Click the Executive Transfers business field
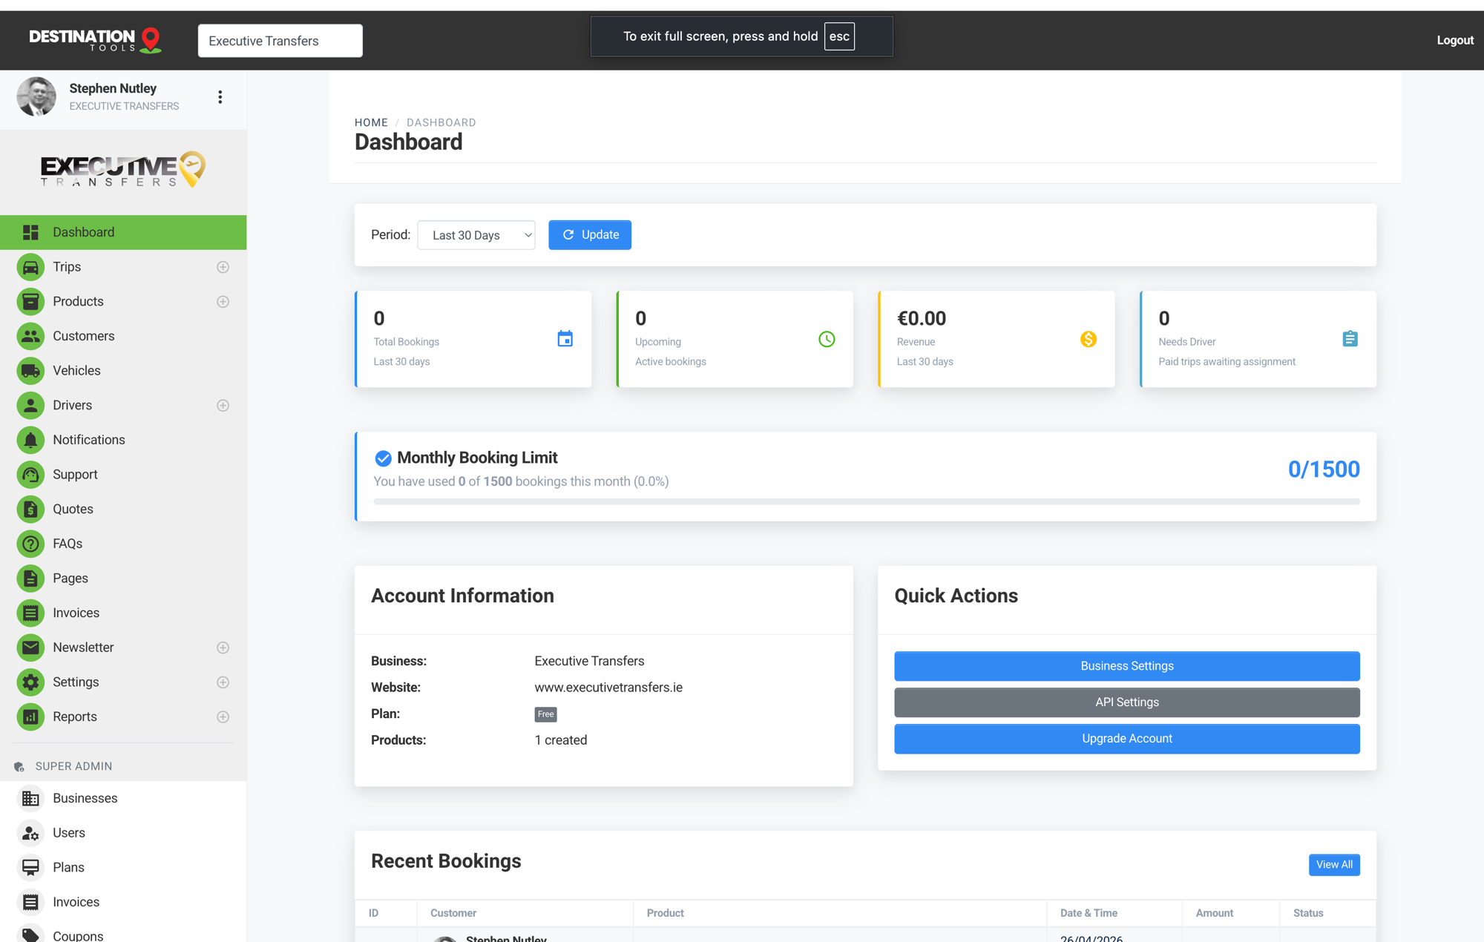 [x=280, y=41]
